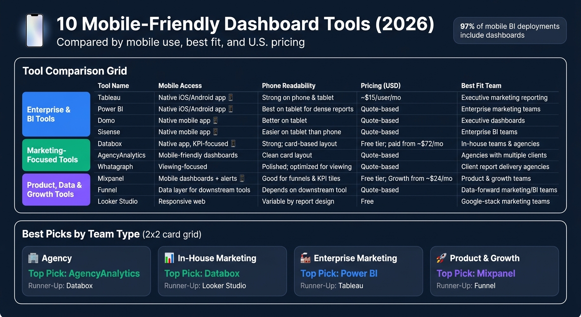Image resolution: width=581 pixels, height=317 pixels.
Task: Click the Domo tool name cell
Action: (106, 121)
